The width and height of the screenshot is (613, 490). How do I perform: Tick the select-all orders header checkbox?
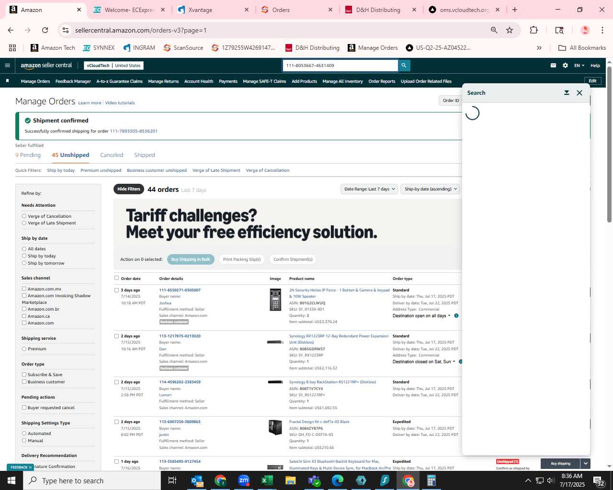pos(116,278)
